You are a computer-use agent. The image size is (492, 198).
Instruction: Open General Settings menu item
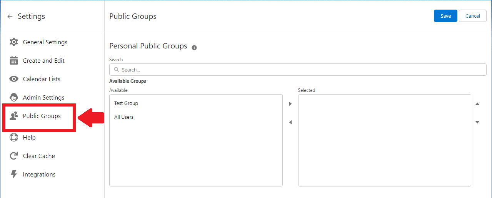pos(45,42)
